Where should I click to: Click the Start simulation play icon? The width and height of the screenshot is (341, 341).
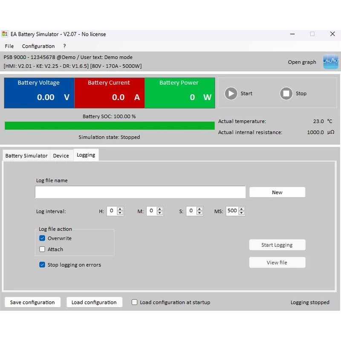(x=231, y=93)
